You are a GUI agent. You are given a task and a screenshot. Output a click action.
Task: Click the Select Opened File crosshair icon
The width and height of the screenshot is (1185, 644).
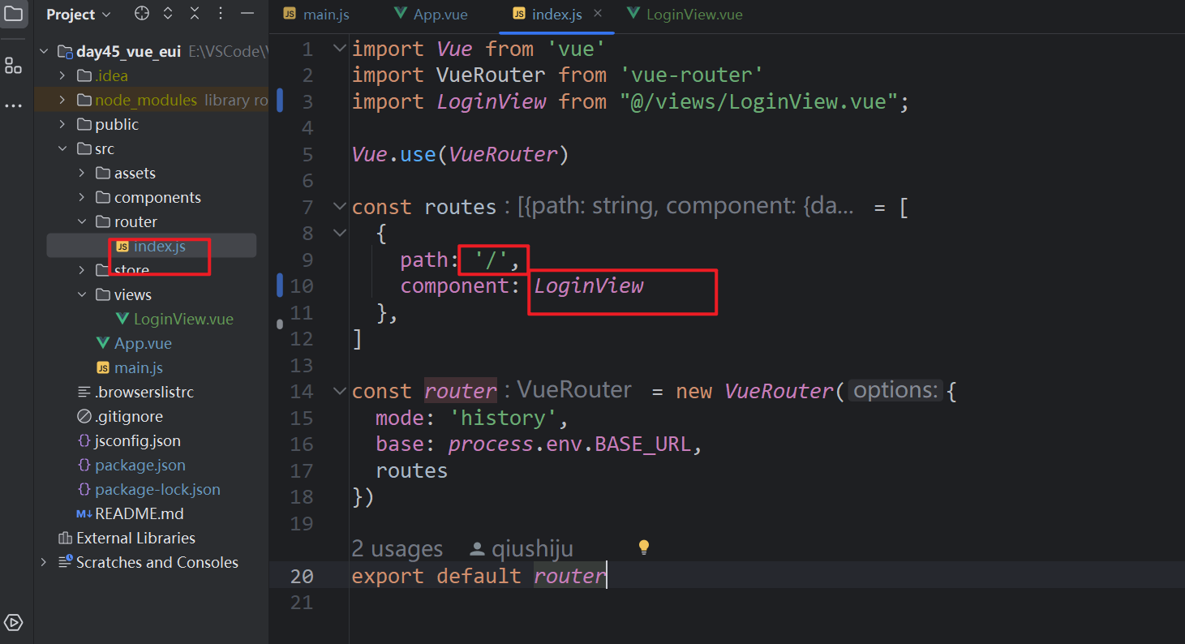141,14
